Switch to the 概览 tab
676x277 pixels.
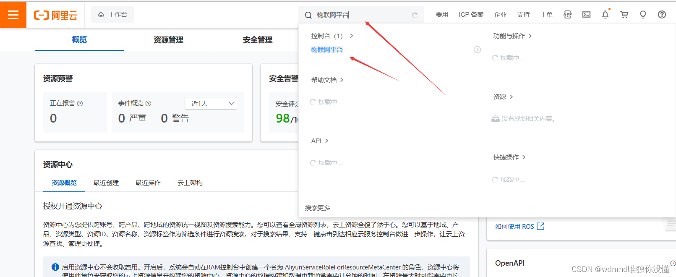point(79,39)
